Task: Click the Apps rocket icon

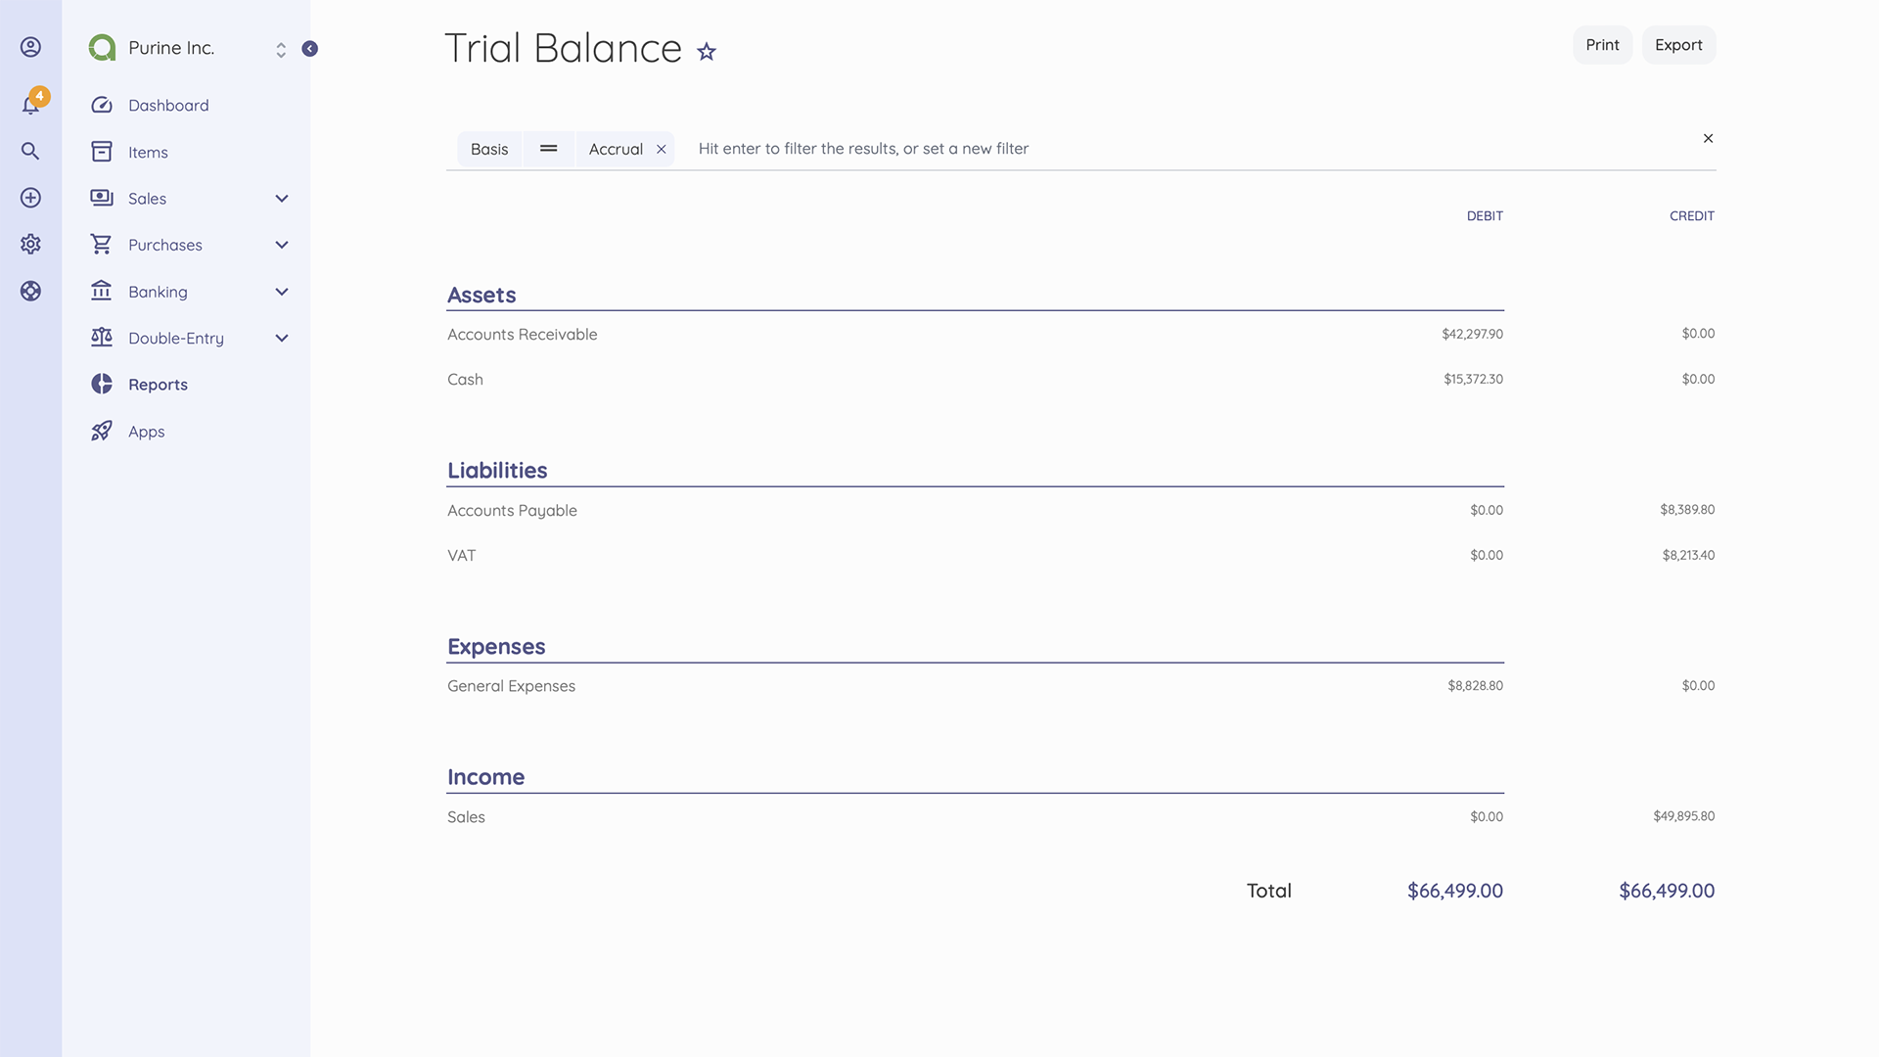Action: 102,431
